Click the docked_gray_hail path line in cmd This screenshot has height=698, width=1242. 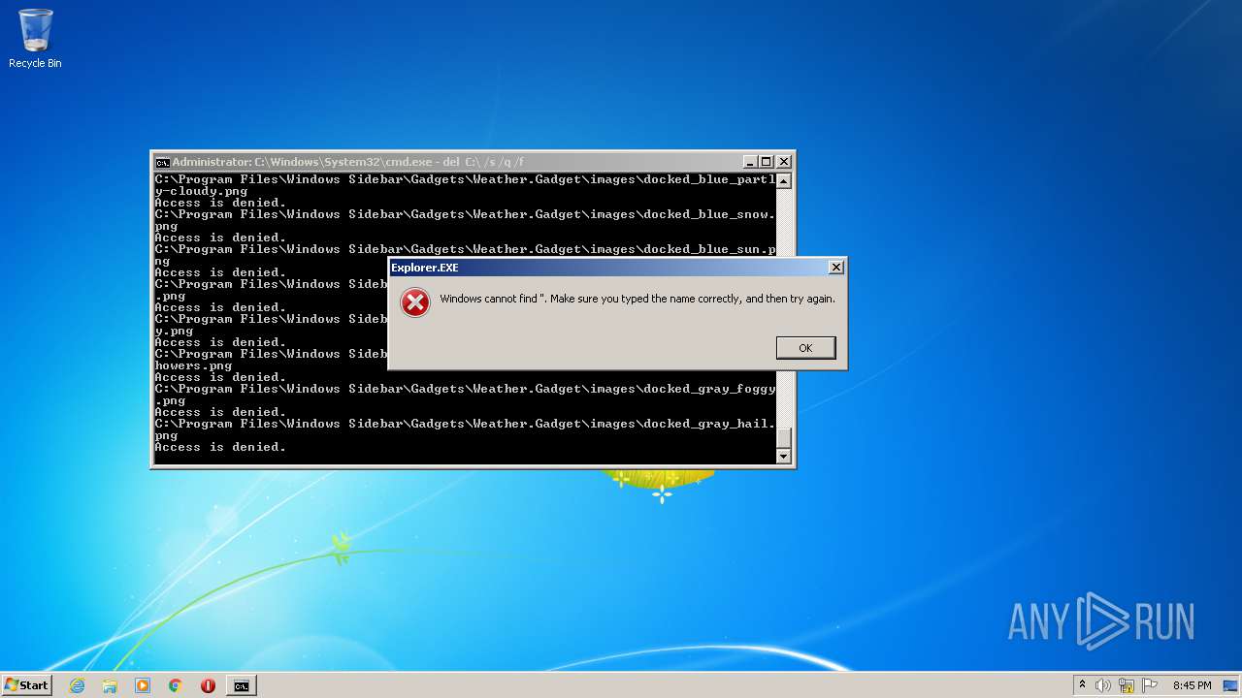[x=465, y=424]
